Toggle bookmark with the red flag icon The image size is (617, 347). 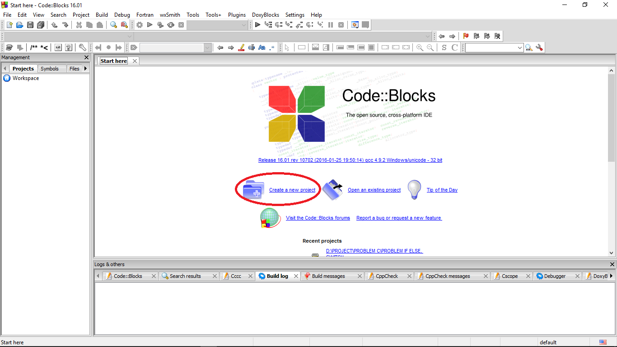point(466,36)
